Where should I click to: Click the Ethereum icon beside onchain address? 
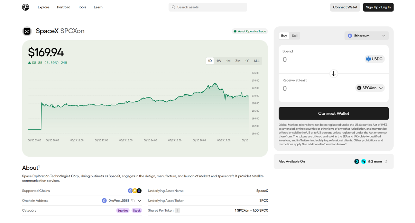[104, 201]
